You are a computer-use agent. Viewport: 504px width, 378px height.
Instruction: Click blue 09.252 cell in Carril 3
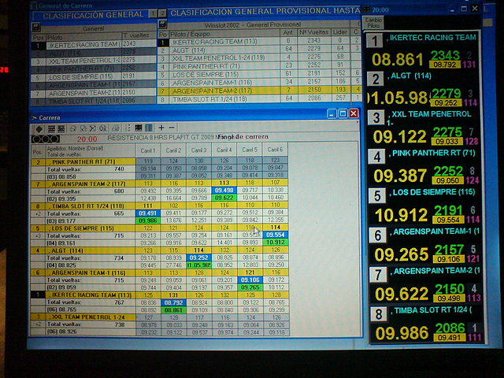pos(198,258)
